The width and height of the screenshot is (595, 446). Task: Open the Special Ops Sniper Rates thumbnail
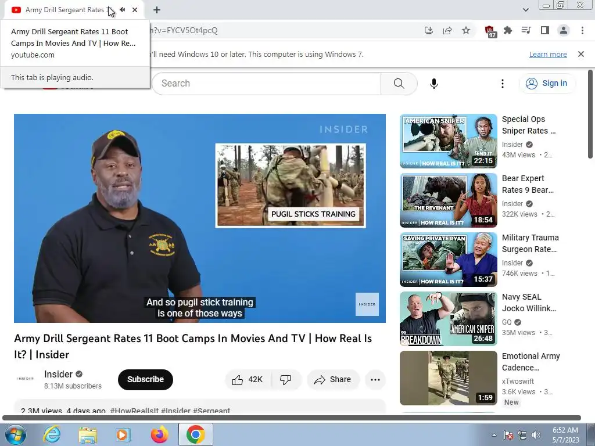(449, 141)
